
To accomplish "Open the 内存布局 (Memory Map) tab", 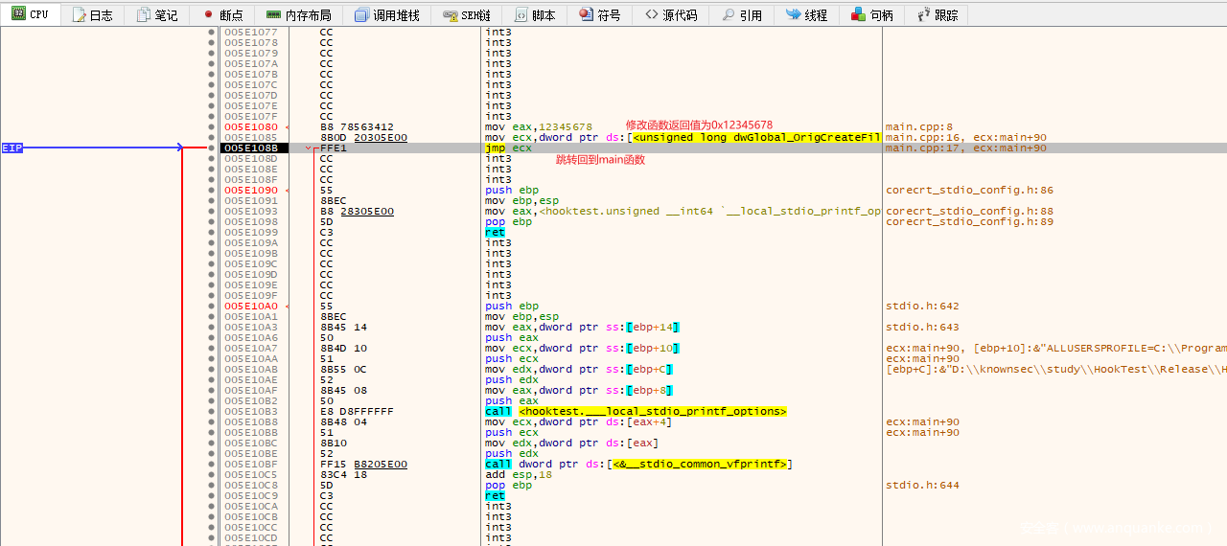I will [x=298, y=14].
